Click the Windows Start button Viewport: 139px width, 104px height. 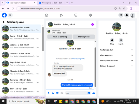3,101
